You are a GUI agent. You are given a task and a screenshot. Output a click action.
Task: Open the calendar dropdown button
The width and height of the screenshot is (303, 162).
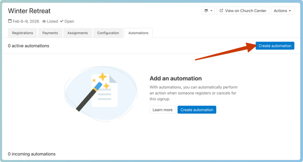click(x=208, y=11)
